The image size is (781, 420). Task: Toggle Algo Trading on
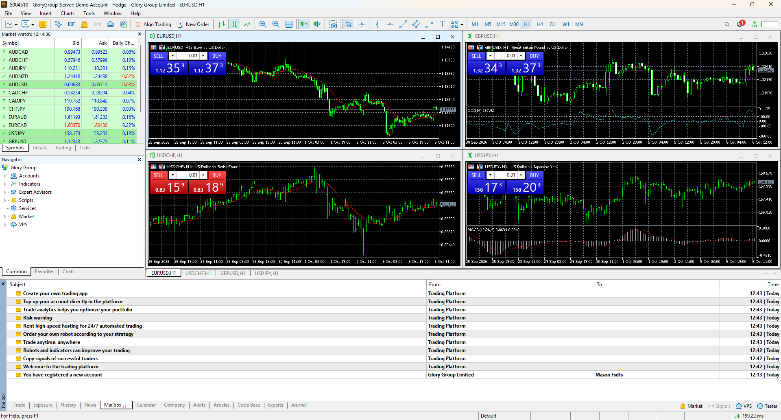[153, 24]
